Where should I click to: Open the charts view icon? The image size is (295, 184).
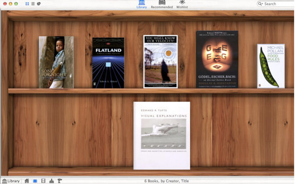39,4
